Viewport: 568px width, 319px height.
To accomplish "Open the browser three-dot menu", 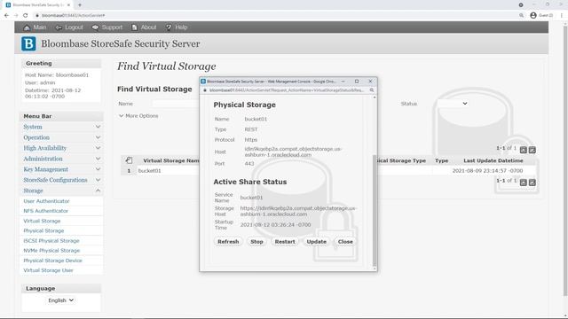I will pos(562,15).
